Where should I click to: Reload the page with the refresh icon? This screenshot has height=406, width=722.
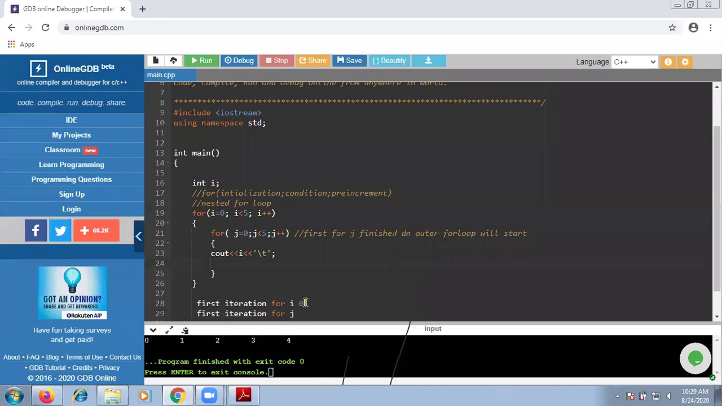pos(45,28)
